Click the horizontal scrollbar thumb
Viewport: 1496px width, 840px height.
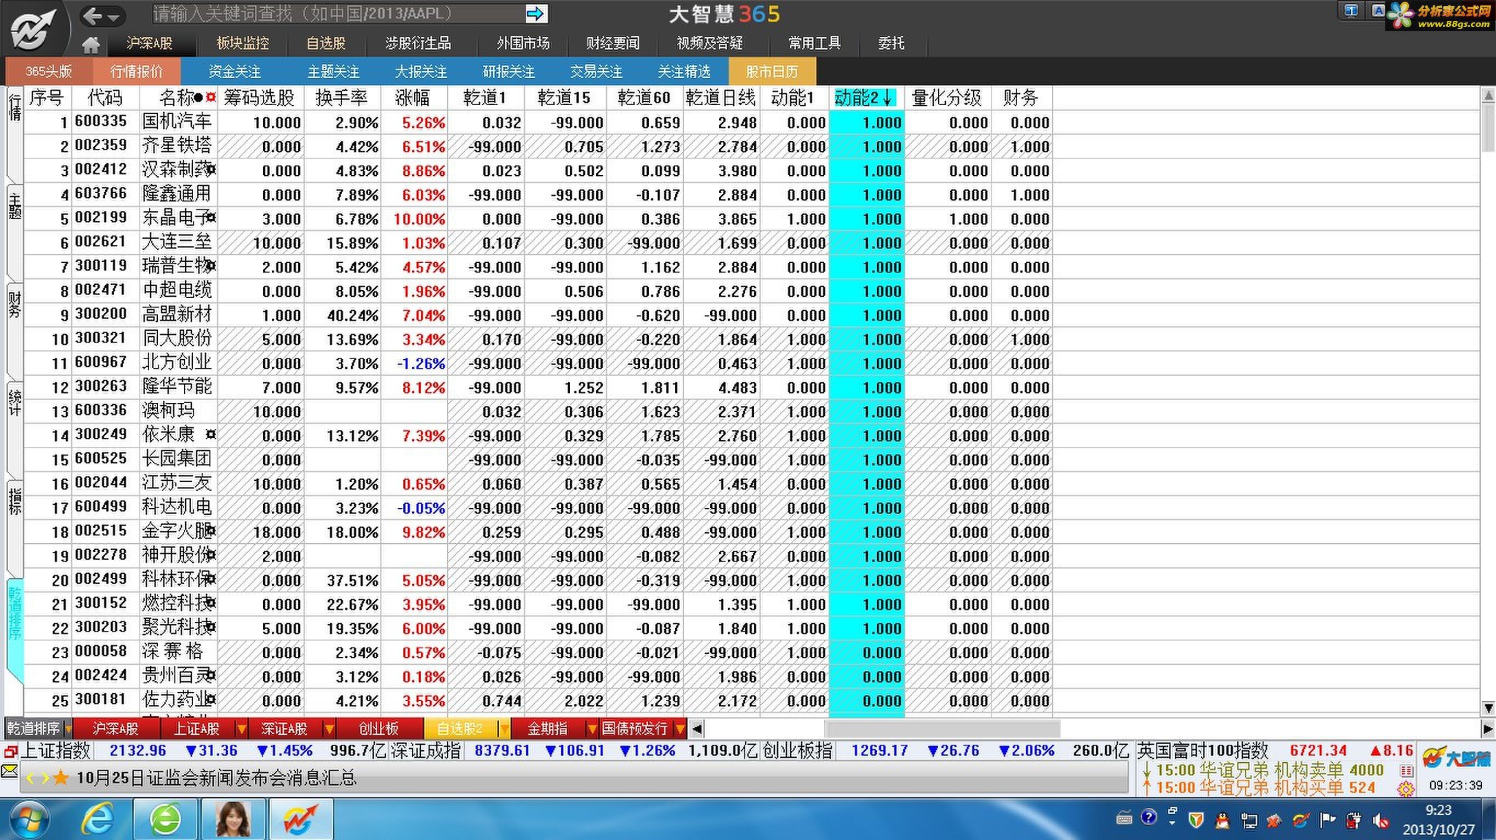[x=942, y=728]
